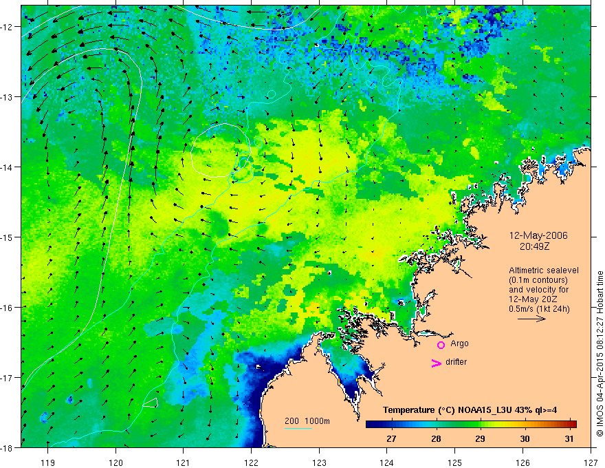
Task: Click the longitude label 123
Action: click(319, 462)
